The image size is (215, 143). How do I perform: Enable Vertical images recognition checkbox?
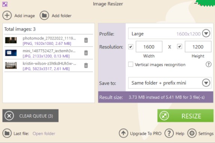click(131, 64)
